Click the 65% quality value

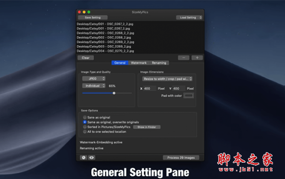112,86
